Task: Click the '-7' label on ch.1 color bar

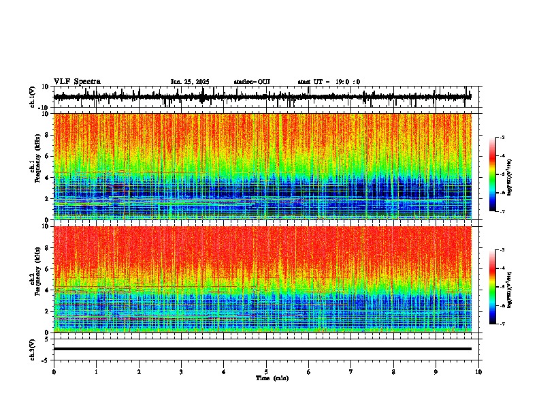Action: pyautogui.click(x=502, y=211)
